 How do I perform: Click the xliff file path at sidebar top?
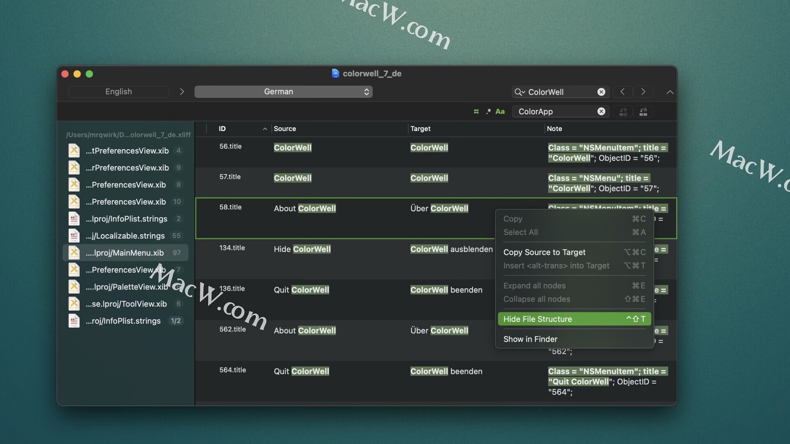[128, 135]
